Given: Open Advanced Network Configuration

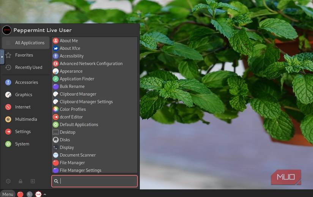Looking at the screenshot, I should [x=91, y=64].
